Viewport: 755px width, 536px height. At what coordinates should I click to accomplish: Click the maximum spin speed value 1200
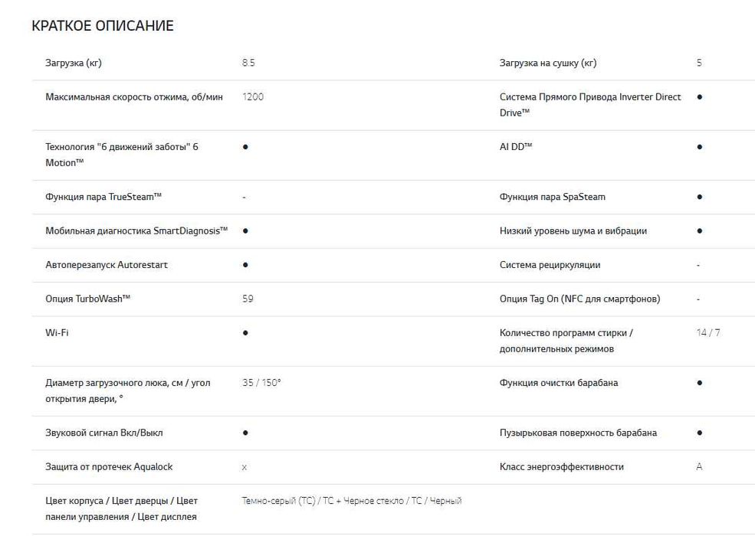point(252,97)
